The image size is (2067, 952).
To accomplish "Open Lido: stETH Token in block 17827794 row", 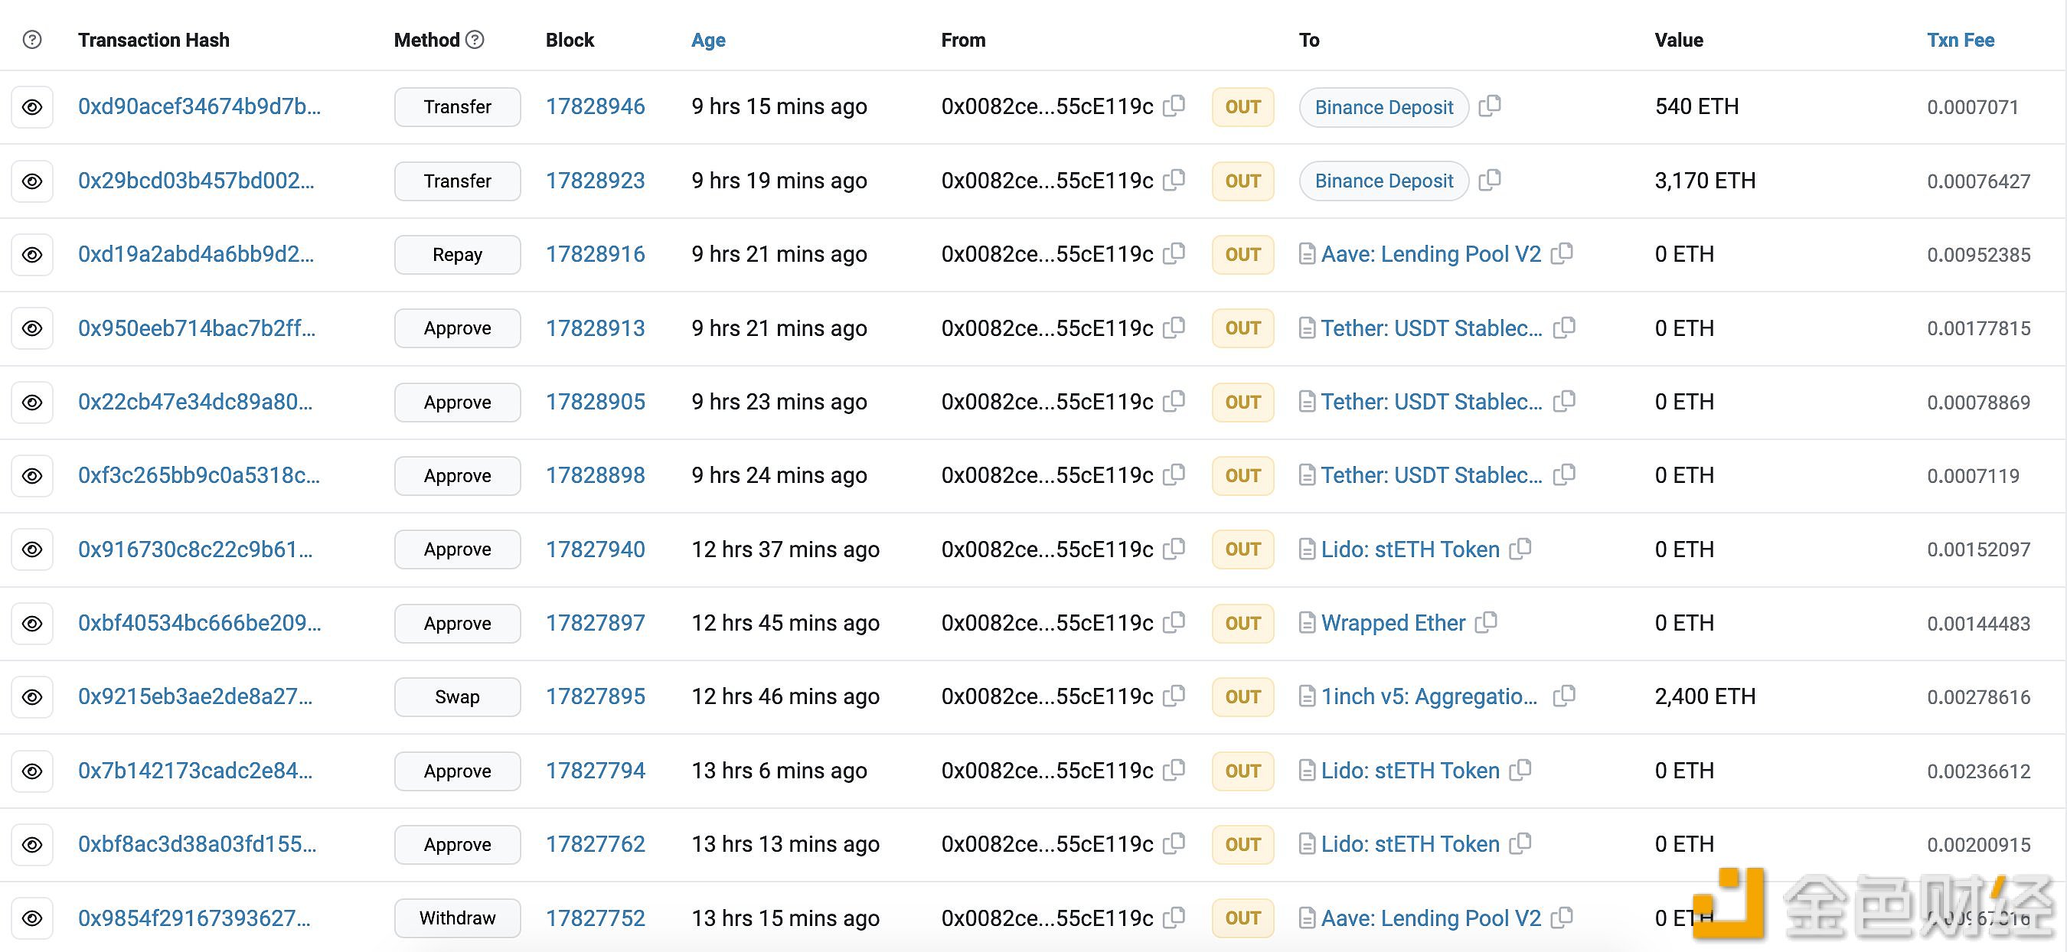I will point(1410,771).
